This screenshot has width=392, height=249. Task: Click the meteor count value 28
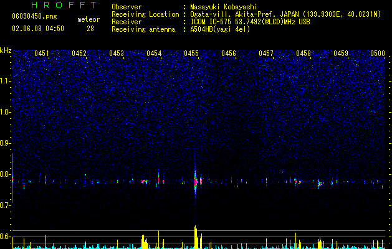coord(90,29)
